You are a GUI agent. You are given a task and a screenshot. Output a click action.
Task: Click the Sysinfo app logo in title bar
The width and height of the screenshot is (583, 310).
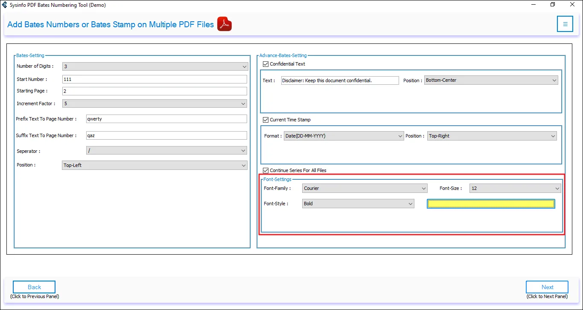tap(5, 5)
